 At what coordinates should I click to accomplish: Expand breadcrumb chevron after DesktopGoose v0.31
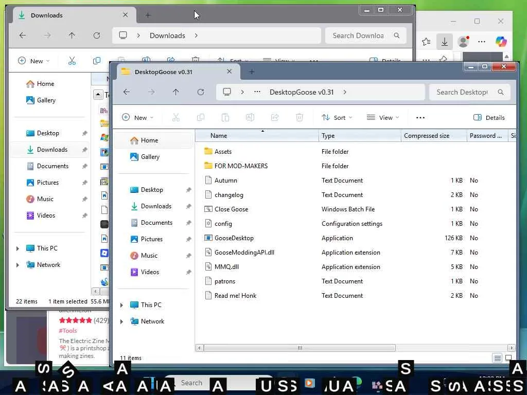344,92
